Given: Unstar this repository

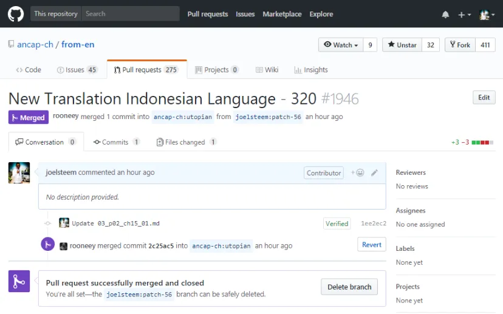Looking at the screenshot, I should (x=402, y=45).
